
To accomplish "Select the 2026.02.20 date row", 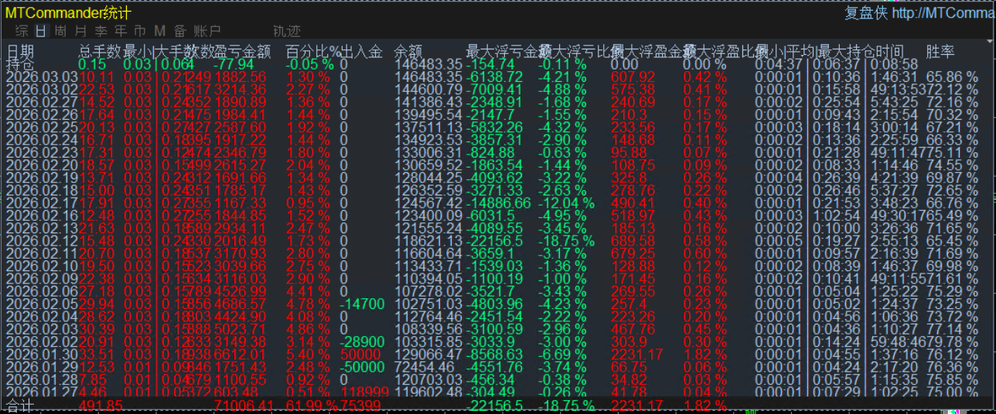I will point(42,165).
